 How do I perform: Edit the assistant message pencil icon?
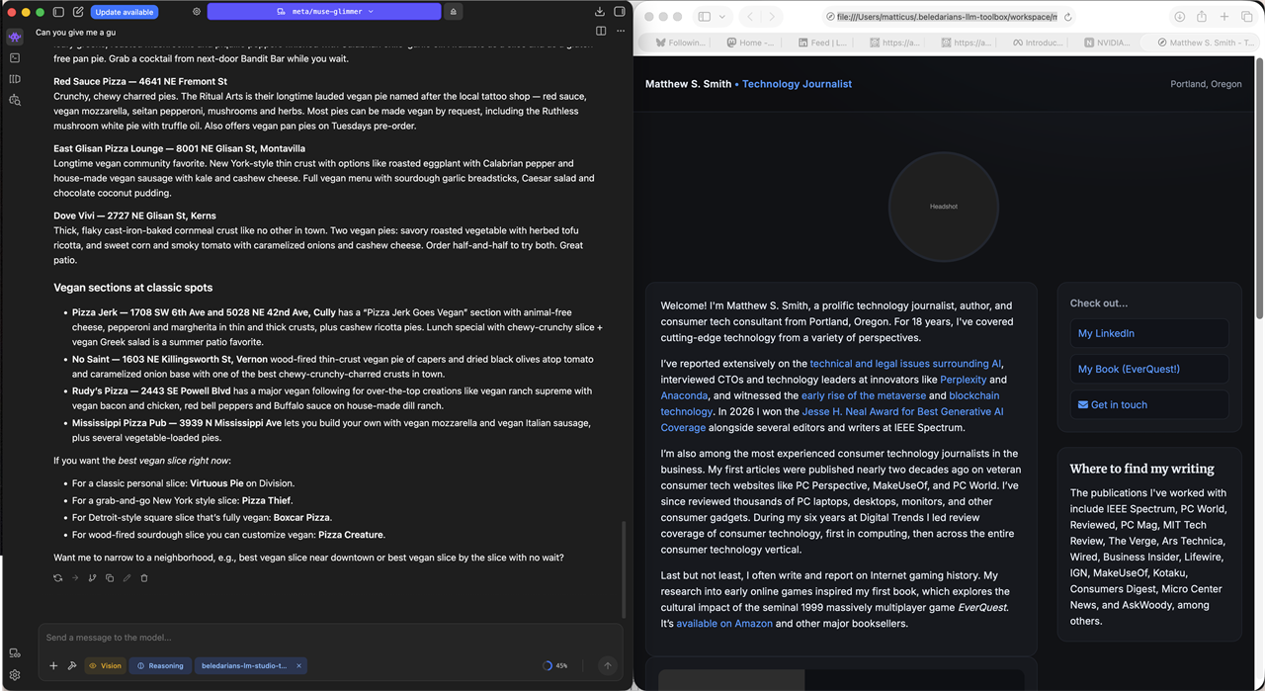pos(126,578)
